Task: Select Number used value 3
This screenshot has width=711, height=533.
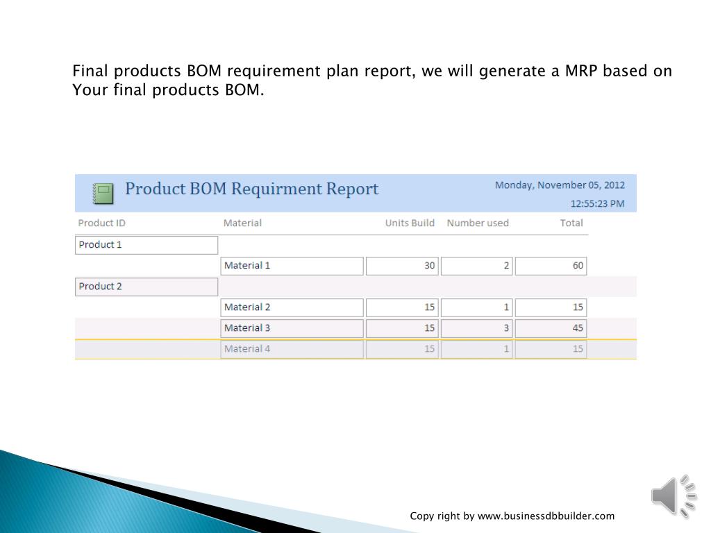Action: point(477,328)
